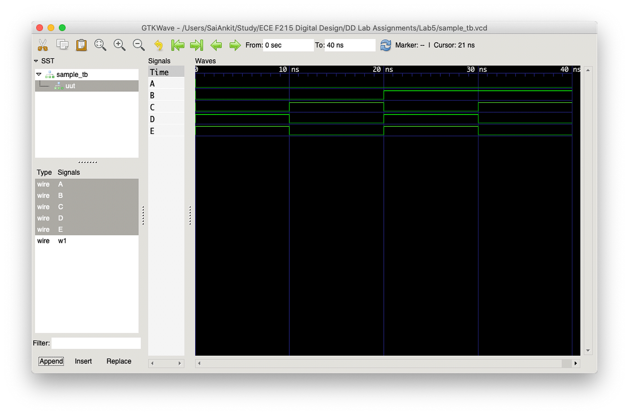The height and width of the screenshot is (415, 629).
Task: Zoom out of the waveform view
Action: tap(138, 45)
